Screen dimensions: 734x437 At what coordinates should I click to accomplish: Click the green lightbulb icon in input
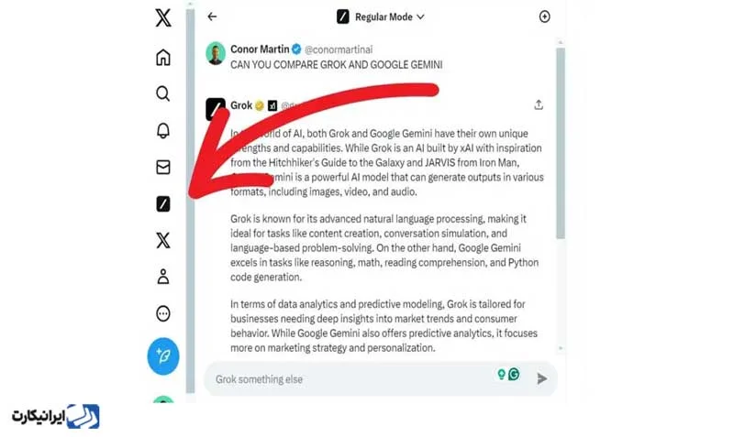(501, 374)
